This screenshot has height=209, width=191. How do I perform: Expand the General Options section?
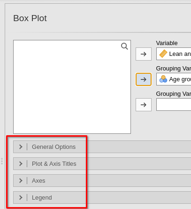[x=102, y=147]
